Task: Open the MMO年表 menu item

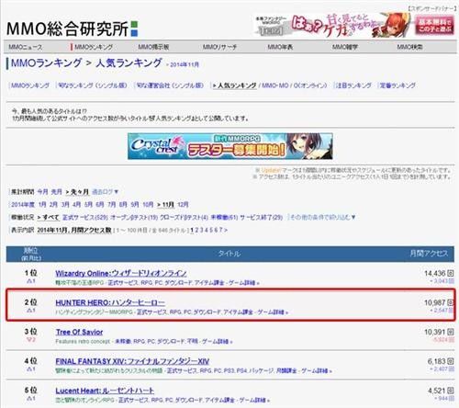Action: tap(280, 47)
